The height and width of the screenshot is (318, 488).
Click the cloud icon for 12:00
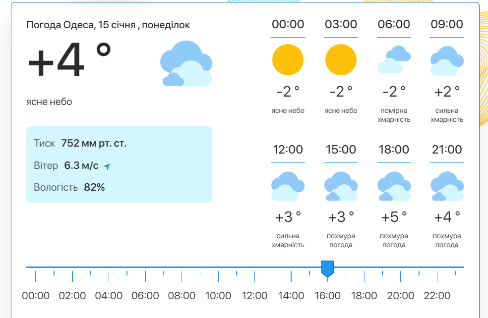coord(288,186)
